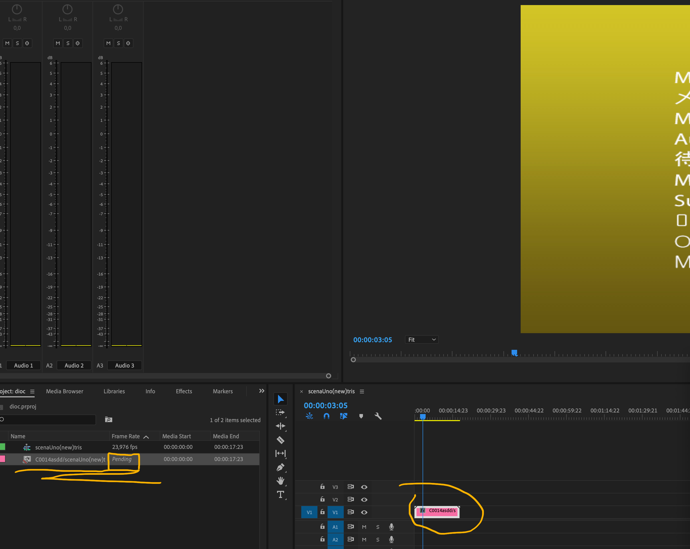Open Timeline Display Settings wrench
The height and width of the screenshot is (549, 690).
click(x=378, y=416)
